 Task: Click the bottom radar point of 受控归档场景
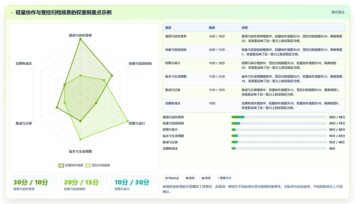80,139
